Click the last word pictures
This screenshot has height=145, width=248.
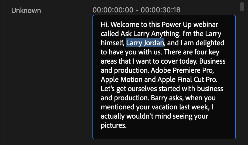click(x=113, y=125)
